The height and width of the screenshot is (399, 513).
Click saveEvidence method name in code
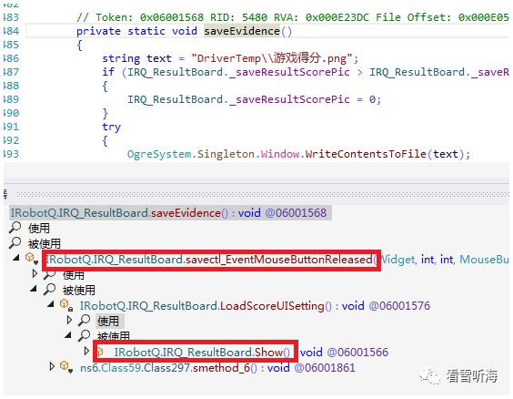(x=242, y=31)
